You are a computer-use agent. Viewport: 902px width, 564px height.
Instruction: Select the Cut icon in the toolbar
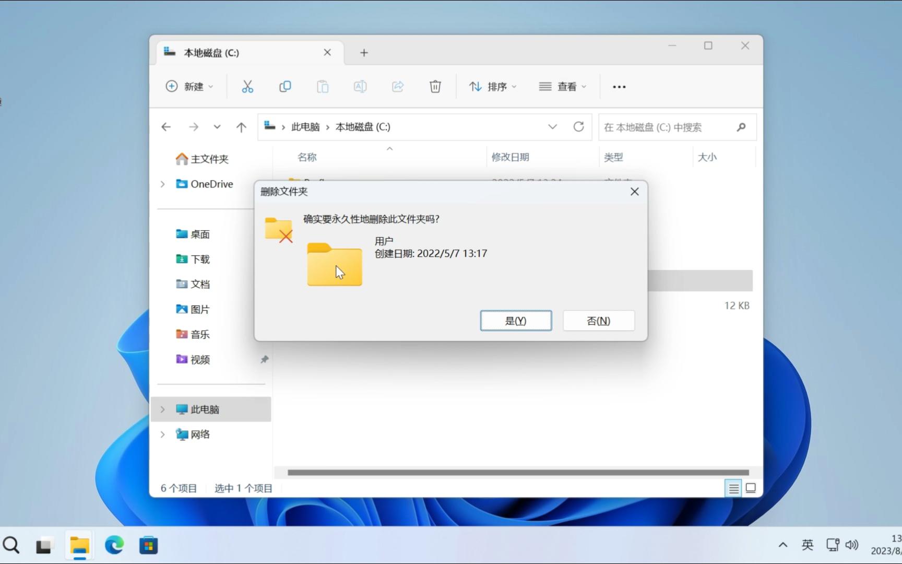[247, 86]
